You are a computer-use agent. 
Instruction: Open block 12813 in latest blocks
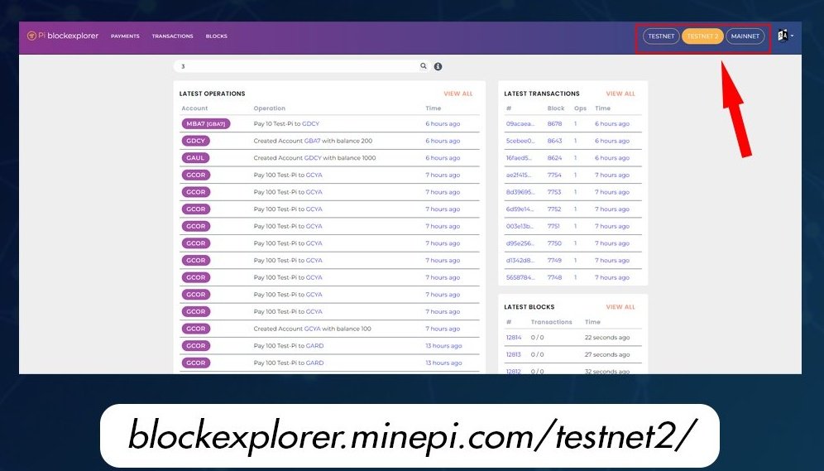click(514, 354)
